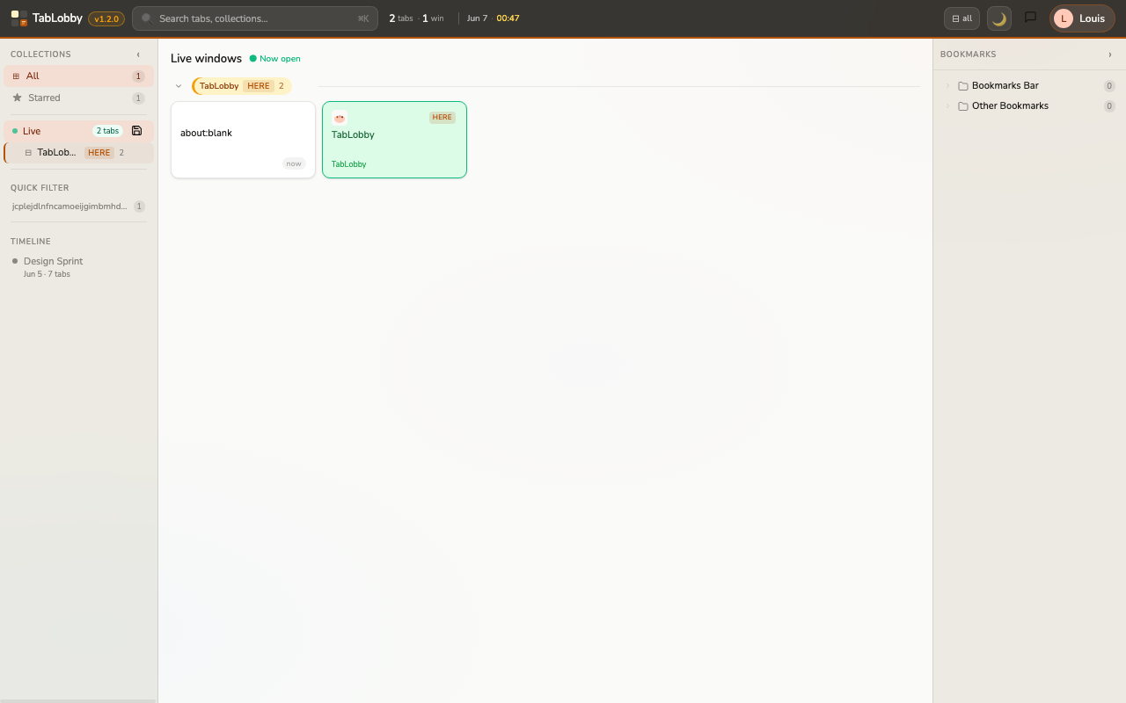Toggle dark mode with the moon icon
Image resolution: width=1126 pixels, height=703 pixels.
[x=999, y=18]
